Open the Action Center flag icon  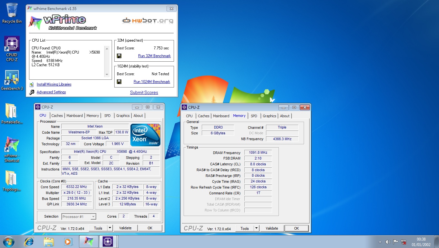(395, 242)
